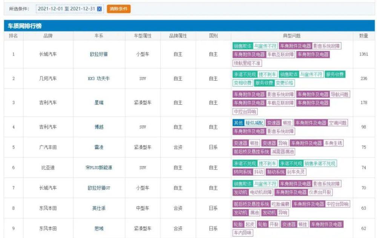Screen dimensions: 377x238
Task: Click the 制动系统 category tag
Action: 276,172
